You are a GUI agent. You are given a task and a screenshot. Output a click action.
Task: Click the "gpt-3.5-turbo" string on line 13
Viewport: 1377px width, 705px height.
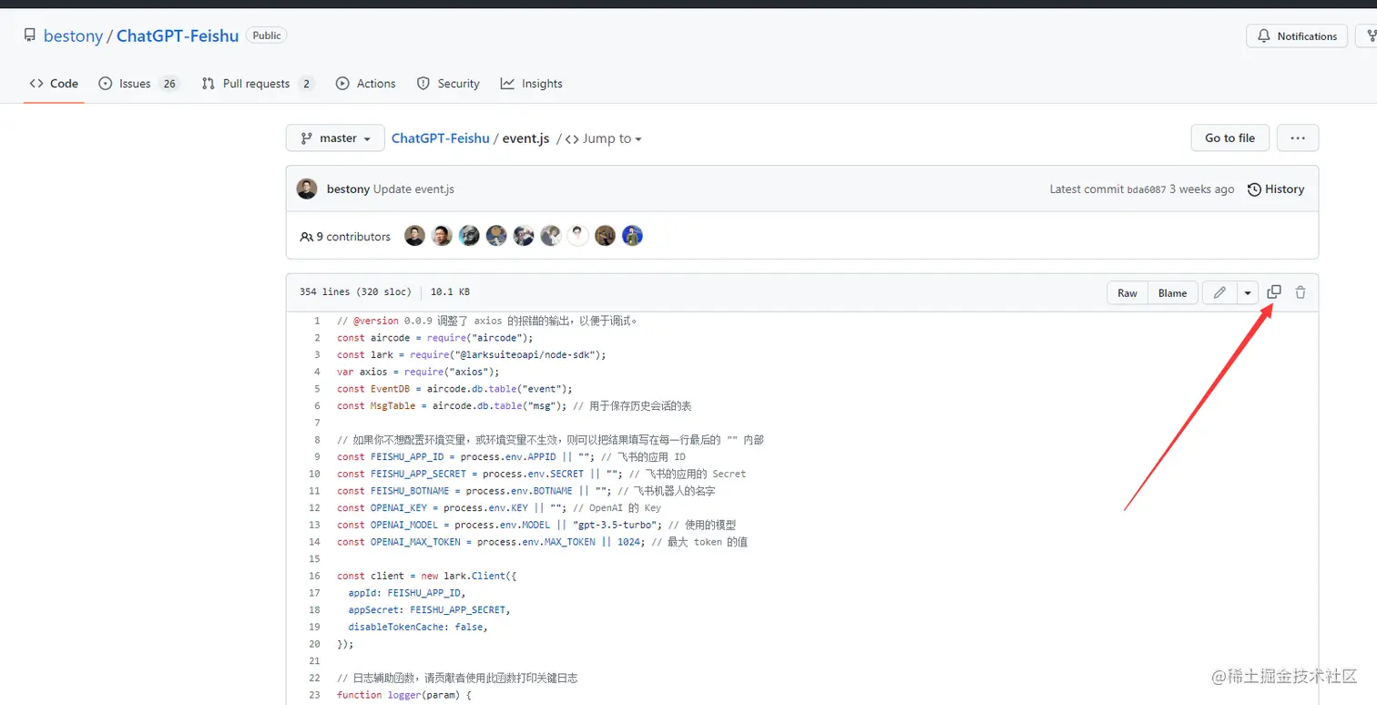click(x=617, y=525)
